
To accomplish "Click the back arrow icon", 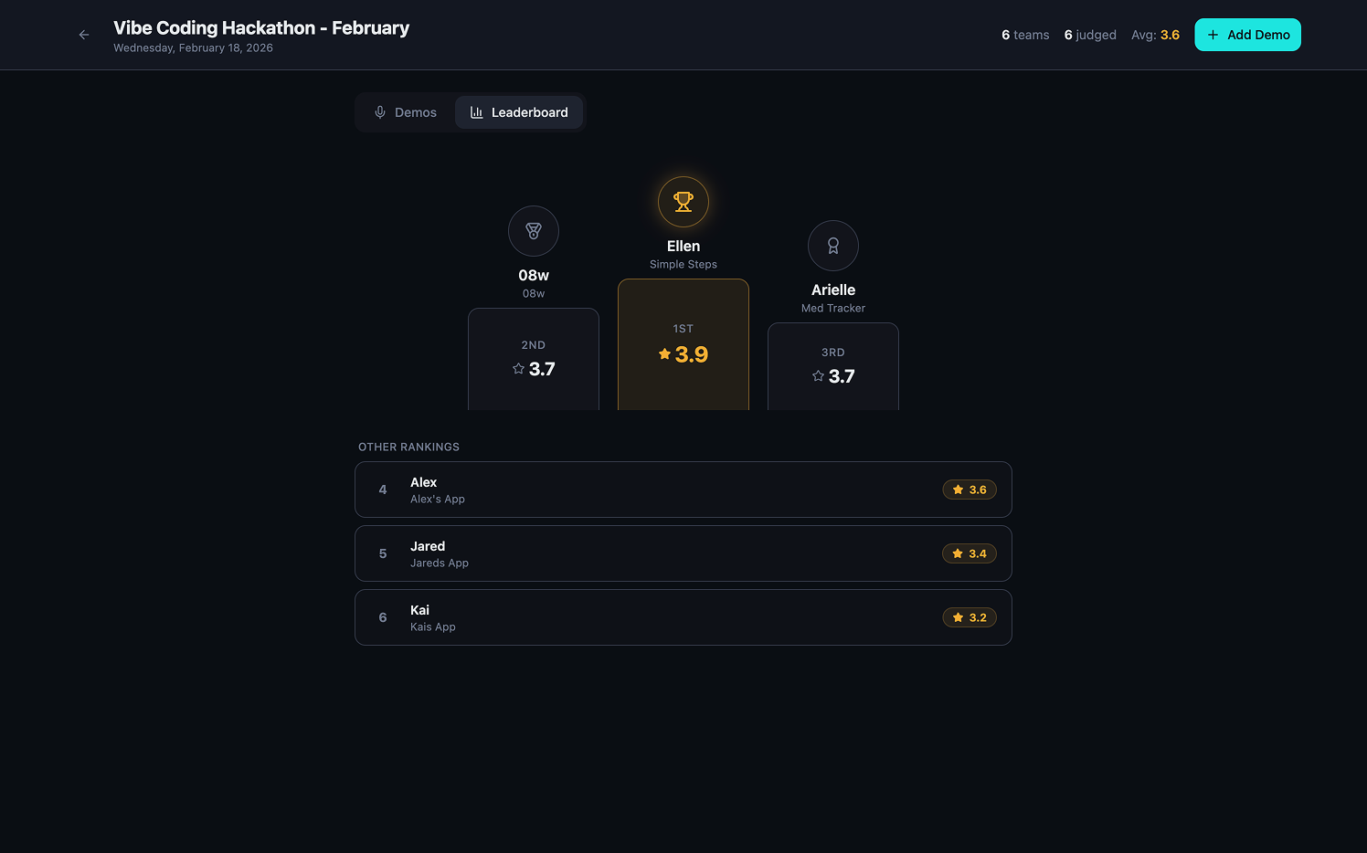I will (x=84, y=35).
